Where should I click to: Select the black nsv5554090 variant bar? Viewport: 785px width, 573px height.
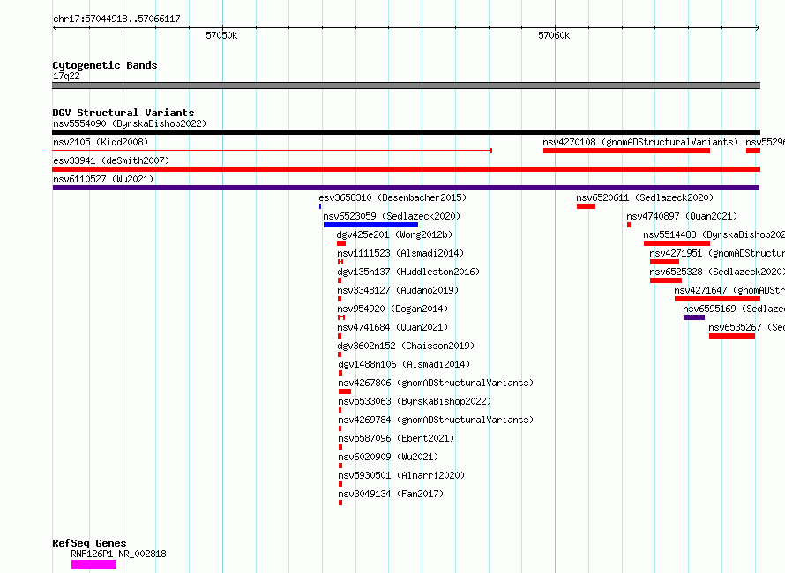click(406, 132)
